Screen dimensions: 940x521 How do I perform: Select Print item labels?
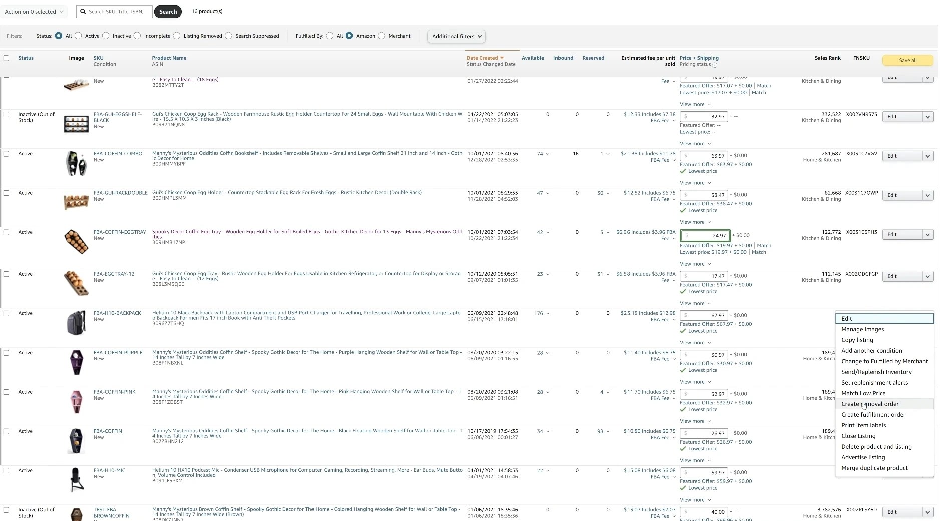point(884,425)
